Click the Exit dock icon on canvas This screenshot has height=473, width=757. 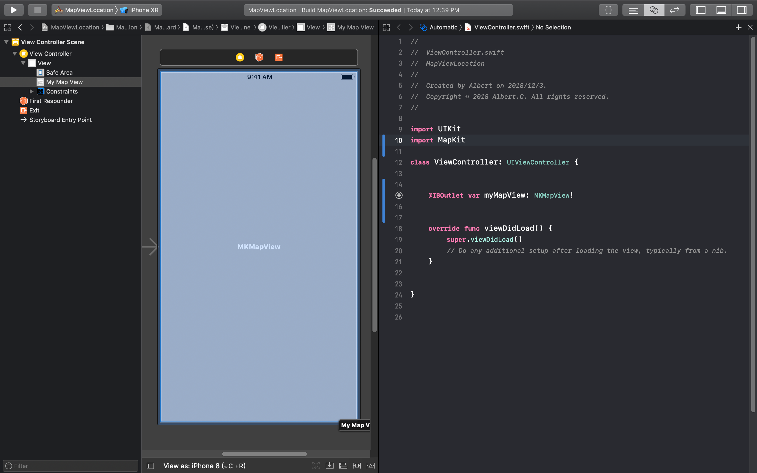click(x=279, y=57)
